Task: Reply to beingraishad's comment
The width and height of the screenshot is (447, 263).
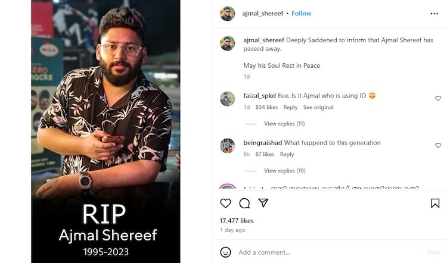Action: point(287,154)
